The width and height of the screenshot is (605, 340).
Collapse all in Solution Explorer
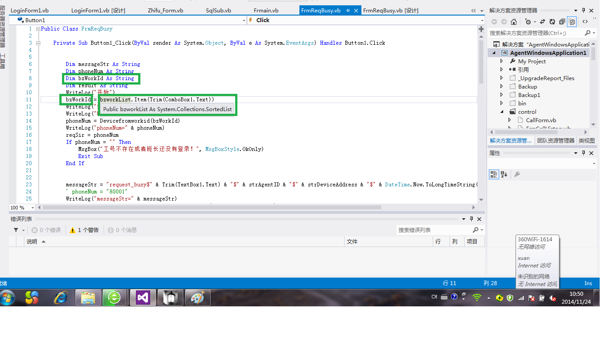coord(562,21)
